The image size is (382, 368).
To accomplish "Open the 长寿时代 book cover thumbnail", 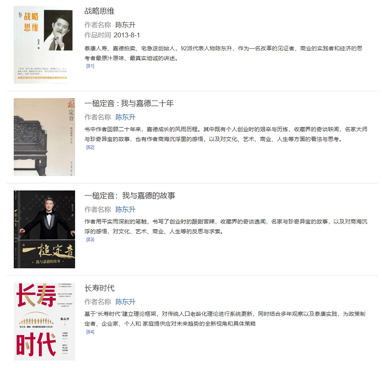I will pos(44,322).
